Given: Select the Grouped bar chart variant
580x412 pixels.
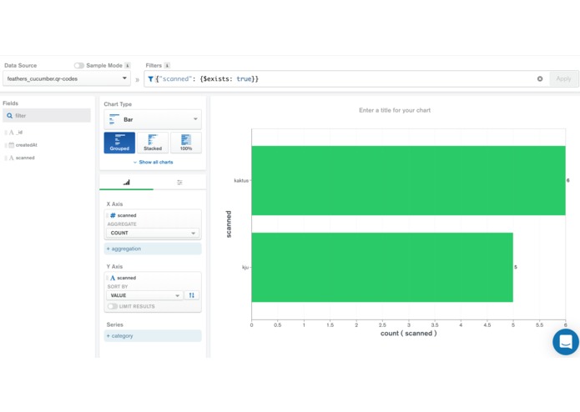Looking at the screenshot, I should [x=119, y=143].
